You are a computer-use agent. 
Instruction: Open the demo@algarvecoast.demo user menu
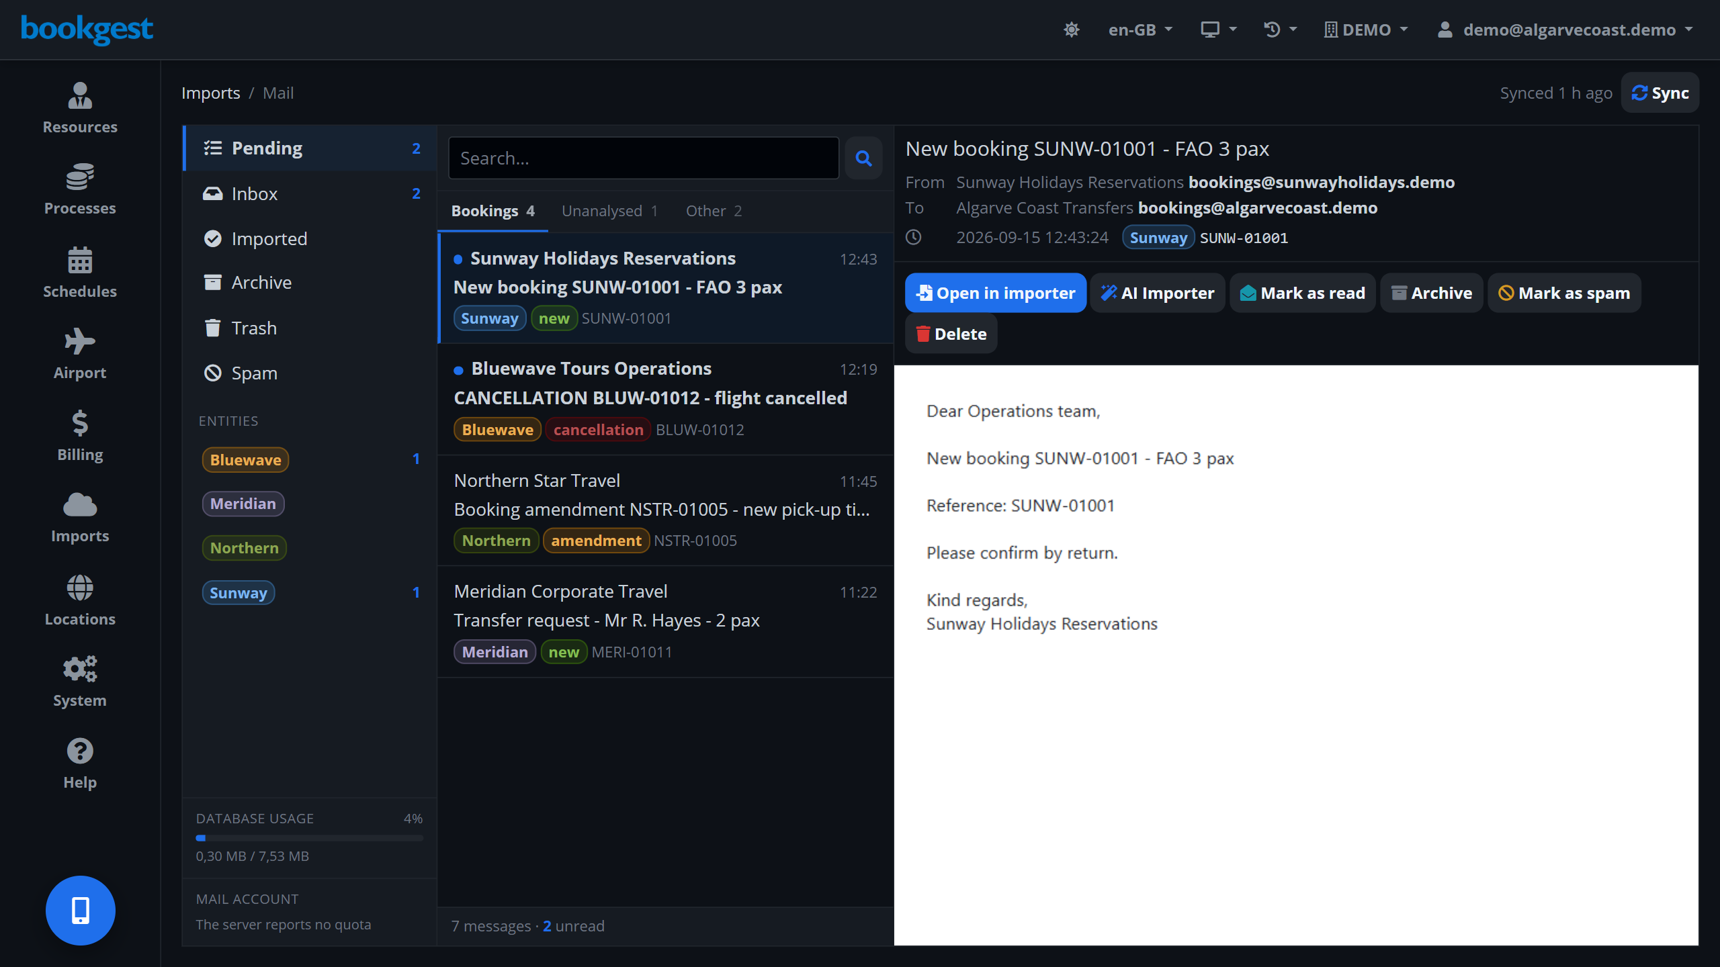coord(1565,30)
